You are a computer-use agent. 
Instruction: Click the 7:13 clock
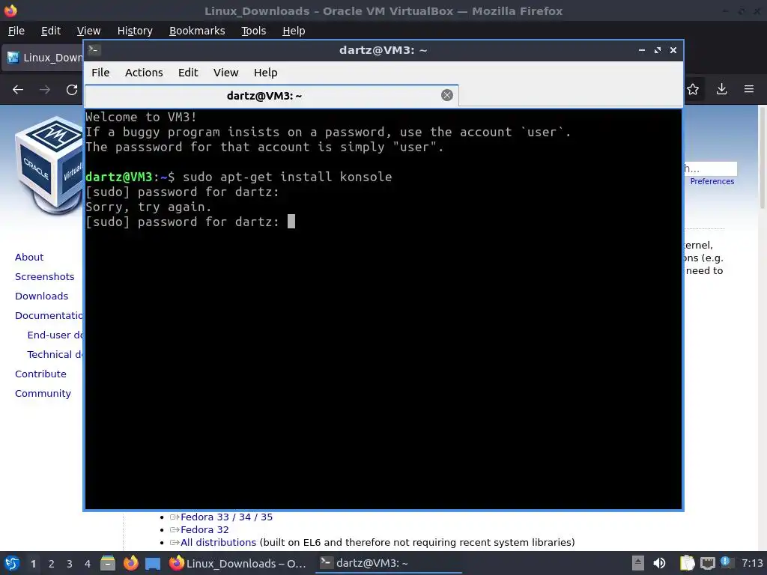pos(752,563)
